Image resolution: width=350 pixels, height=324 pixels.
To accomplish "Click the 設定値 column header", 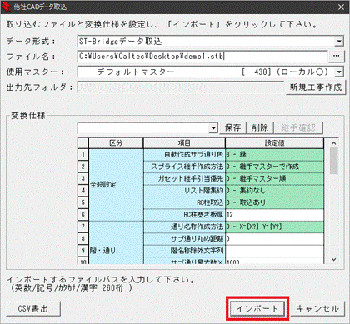I will point(274,143).
